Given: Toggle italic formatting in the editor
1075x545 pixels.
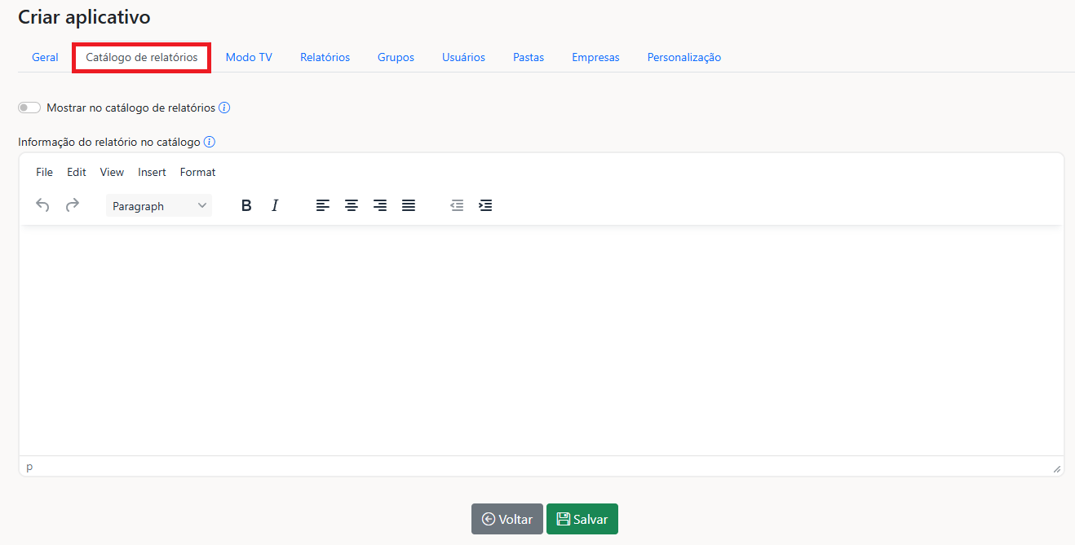Looking at the screenshot, I should pyautogui.click(x=275, y=206).
